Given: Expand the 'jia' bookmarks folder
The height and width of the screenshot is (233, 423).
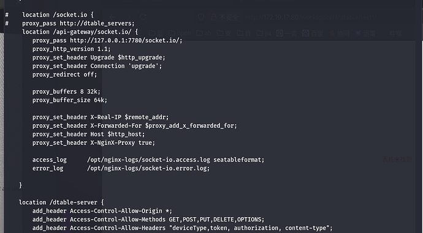Looking at the screenshot, I should pos(264,33).
